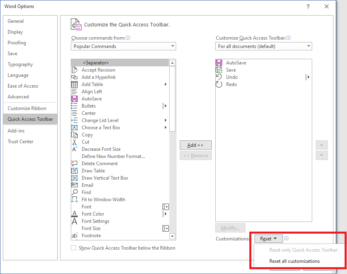Select the Delete Comment icon

click(74, 164)
